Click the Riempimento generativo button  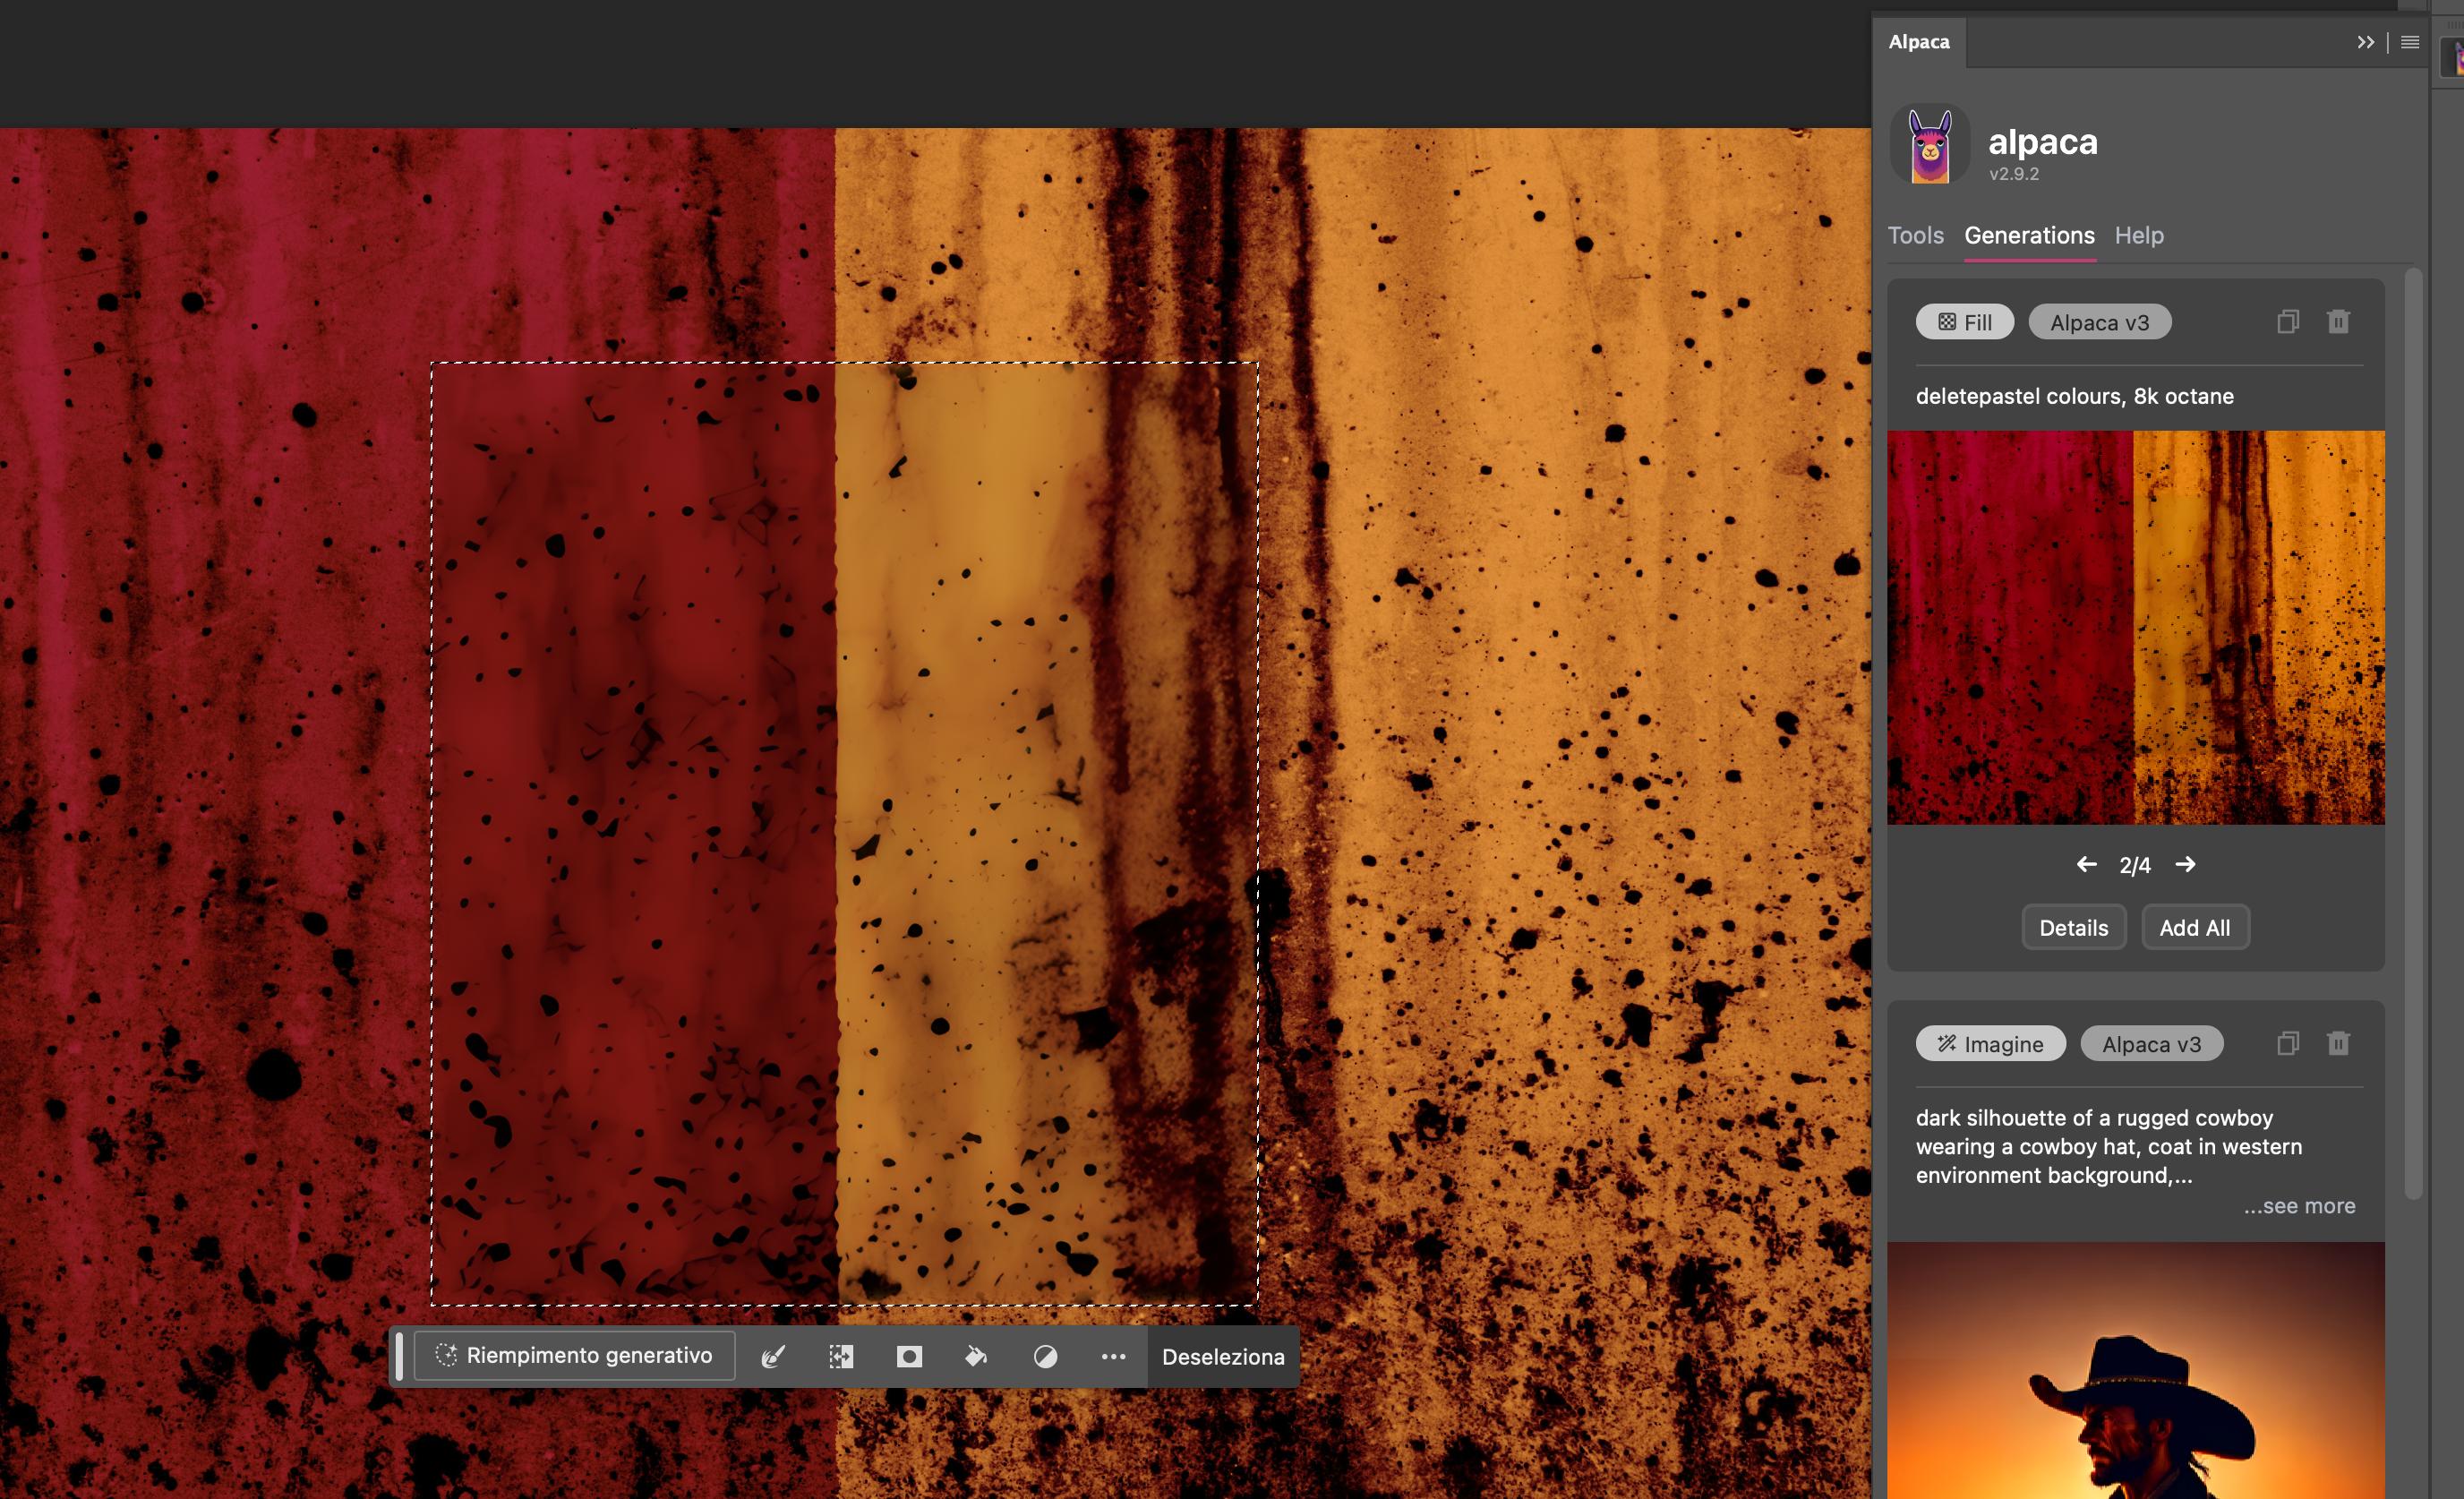point(575,1356)
